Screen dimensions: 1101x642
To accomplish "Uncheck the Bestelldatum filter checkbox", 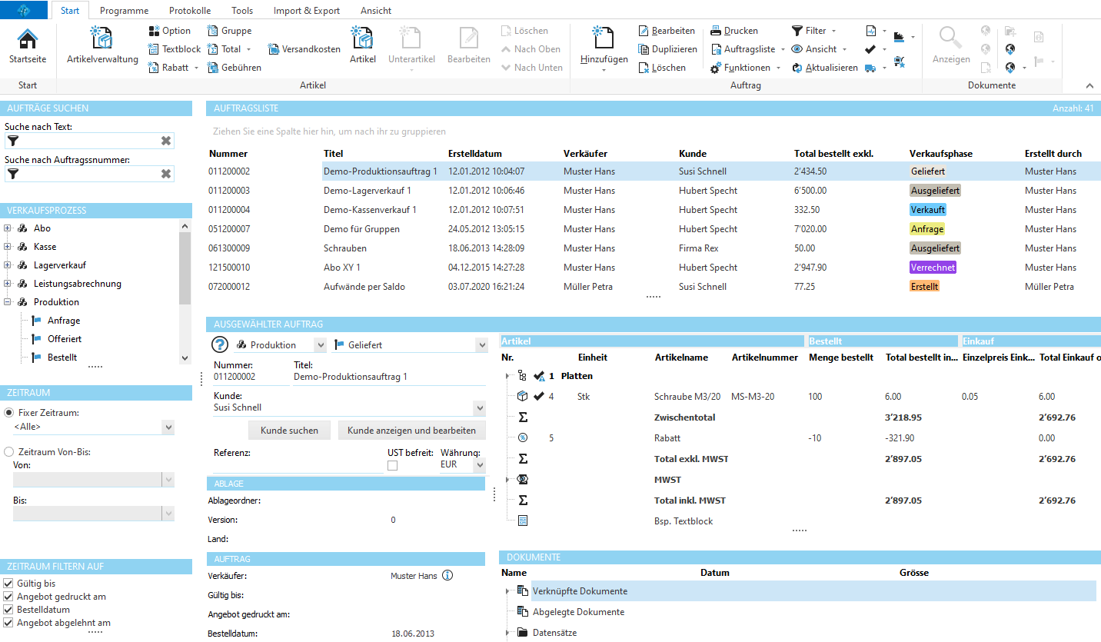I will coord(8,610).
